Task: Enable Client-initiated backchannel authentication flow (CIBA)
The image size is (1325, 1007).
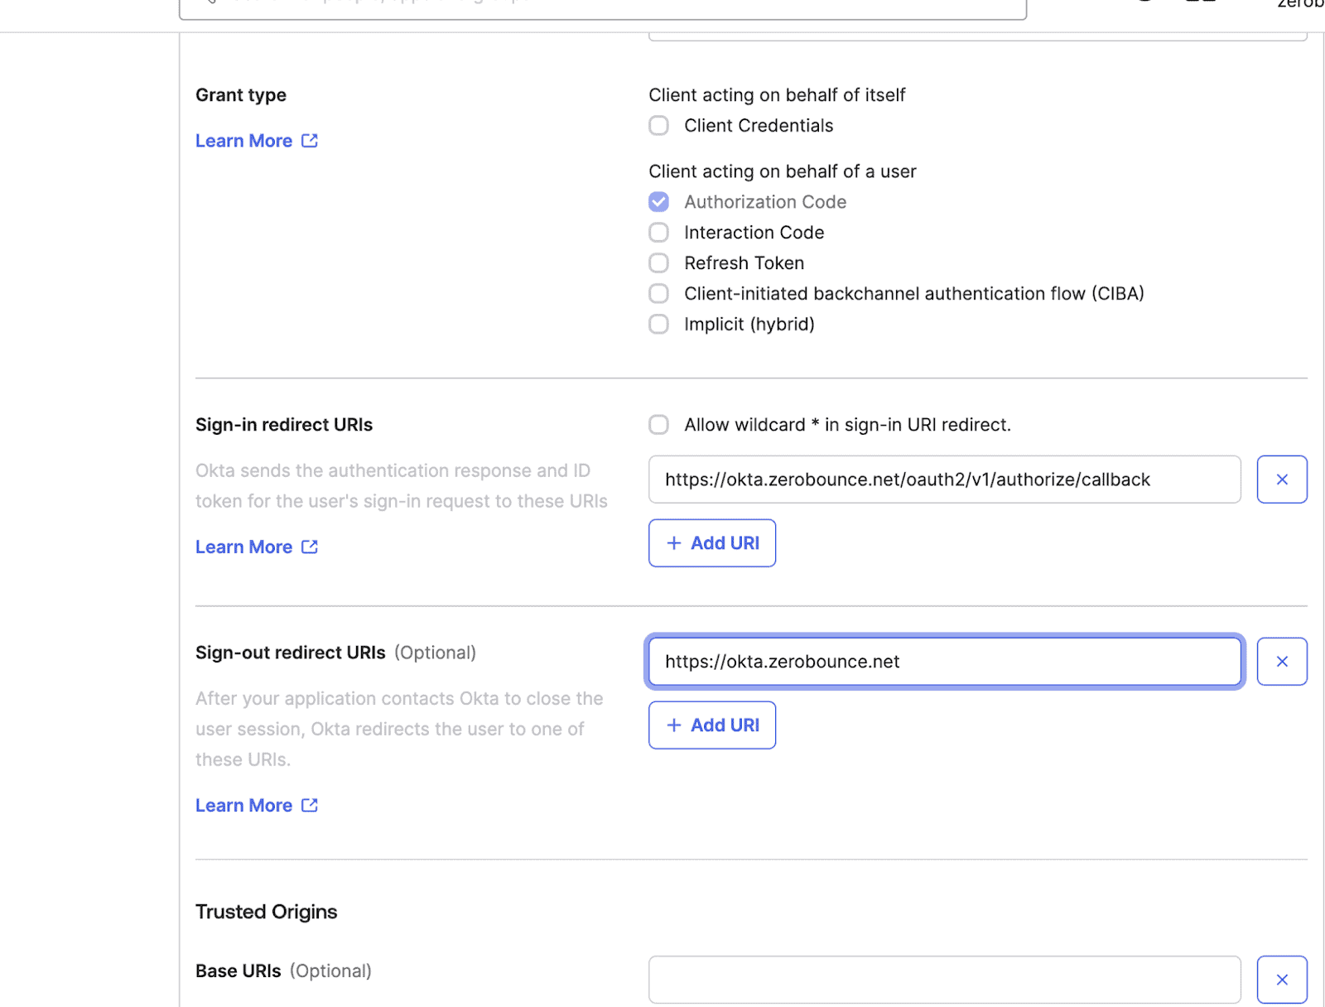Action: (x=658, y=293)
